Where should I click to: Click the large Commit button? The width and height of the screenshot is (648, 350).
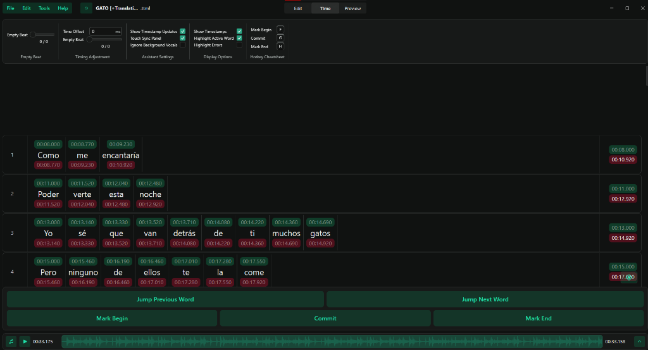point(325,318)
